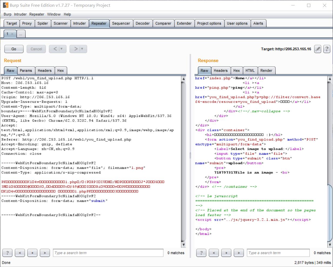Click the request pane scroll down arrow
333x267 pixels.
[184, 245]
